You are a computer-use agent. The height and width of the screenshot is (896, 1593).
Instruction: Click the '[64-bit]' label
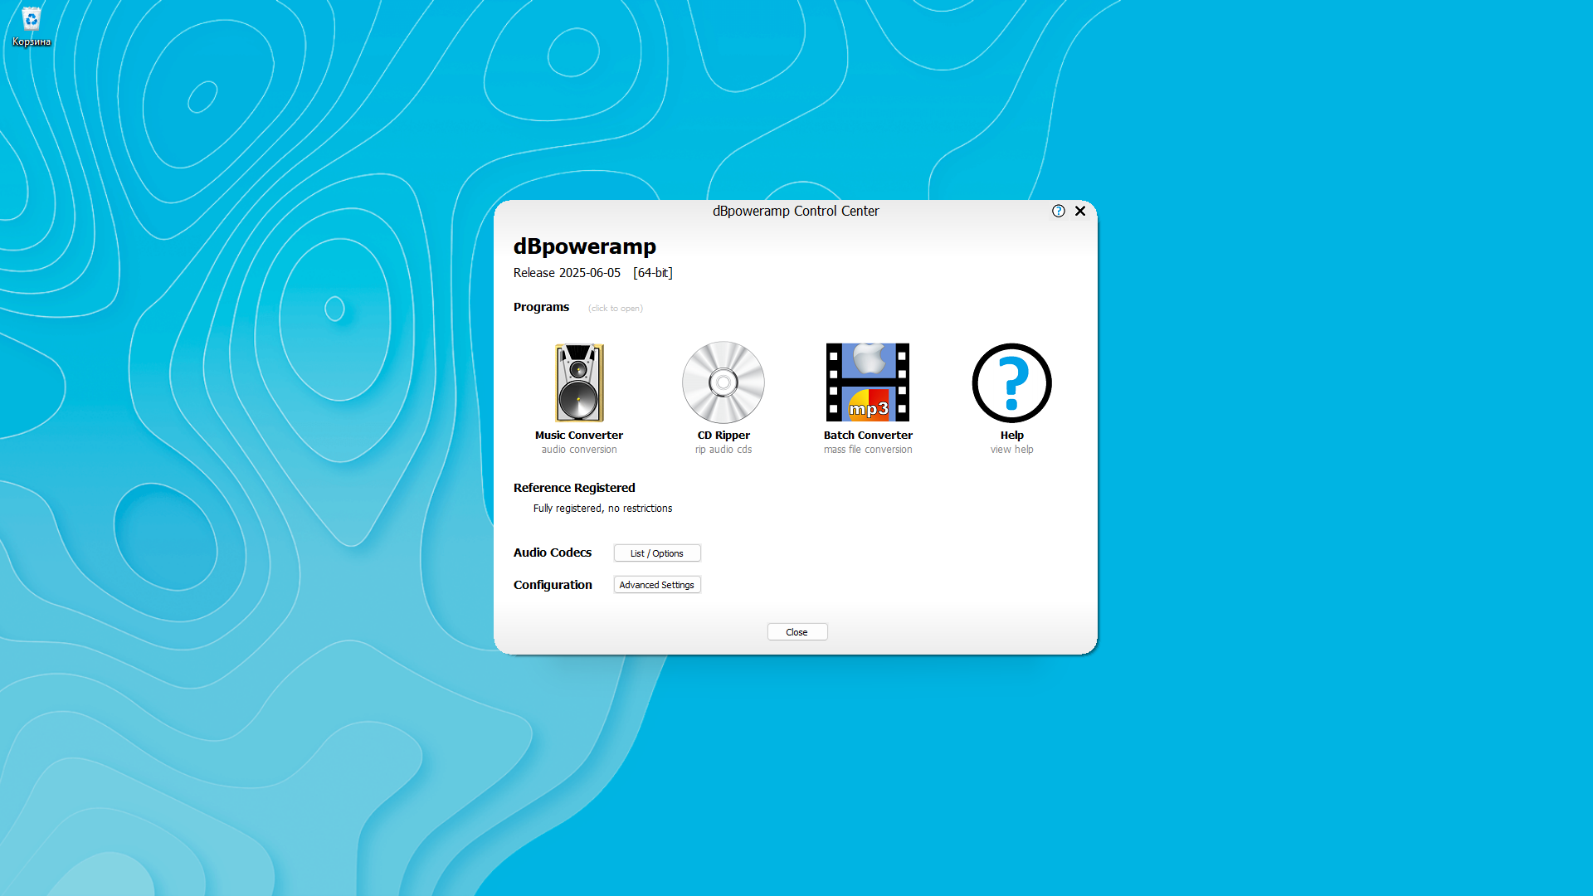653,273
